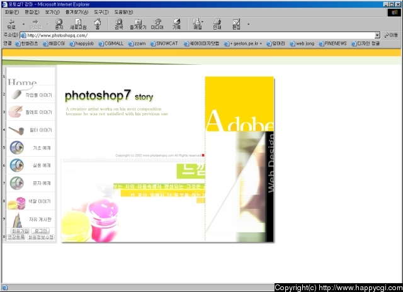
Task: Click the 로그인 (login) button
Action: [40, 231]
